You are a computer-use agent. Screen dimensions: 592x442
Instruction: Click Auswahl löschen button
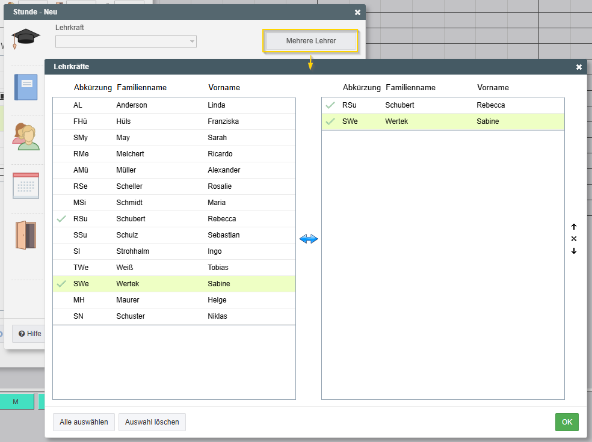point(152,422)
